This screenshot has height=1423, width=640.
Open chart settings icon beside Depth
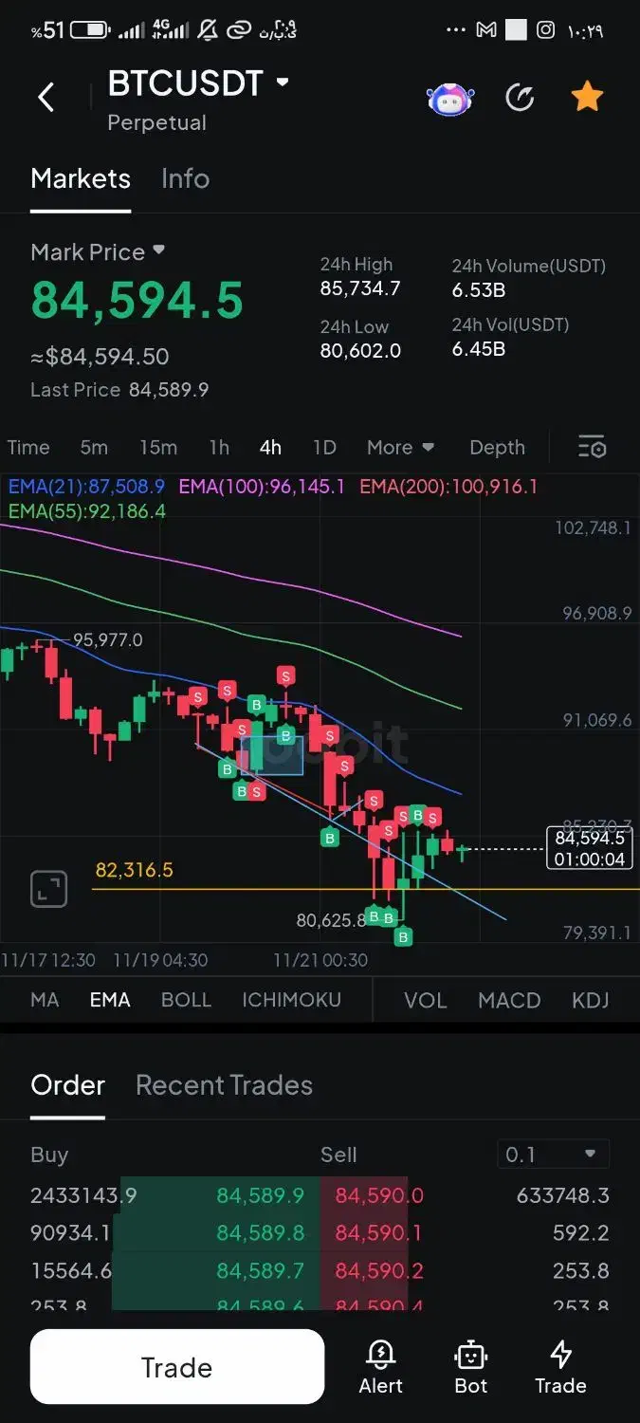[x=592, y=447]
